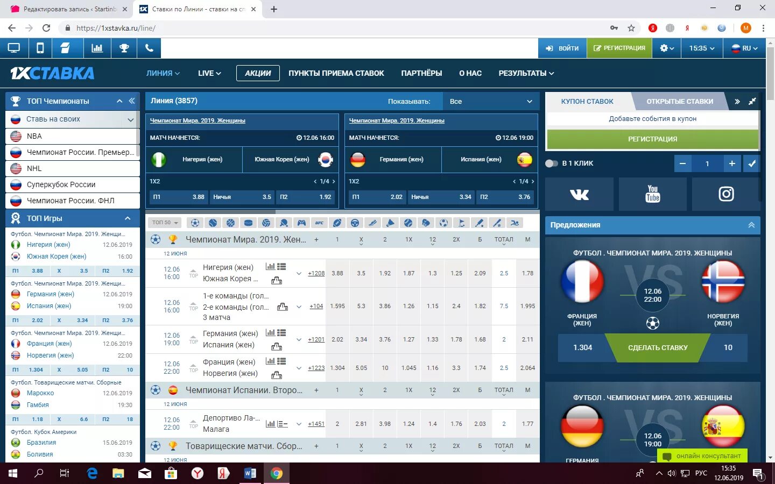Open the ЛИНИЯ menu
This screenshot has width=775, height=484.
(163, 73)
